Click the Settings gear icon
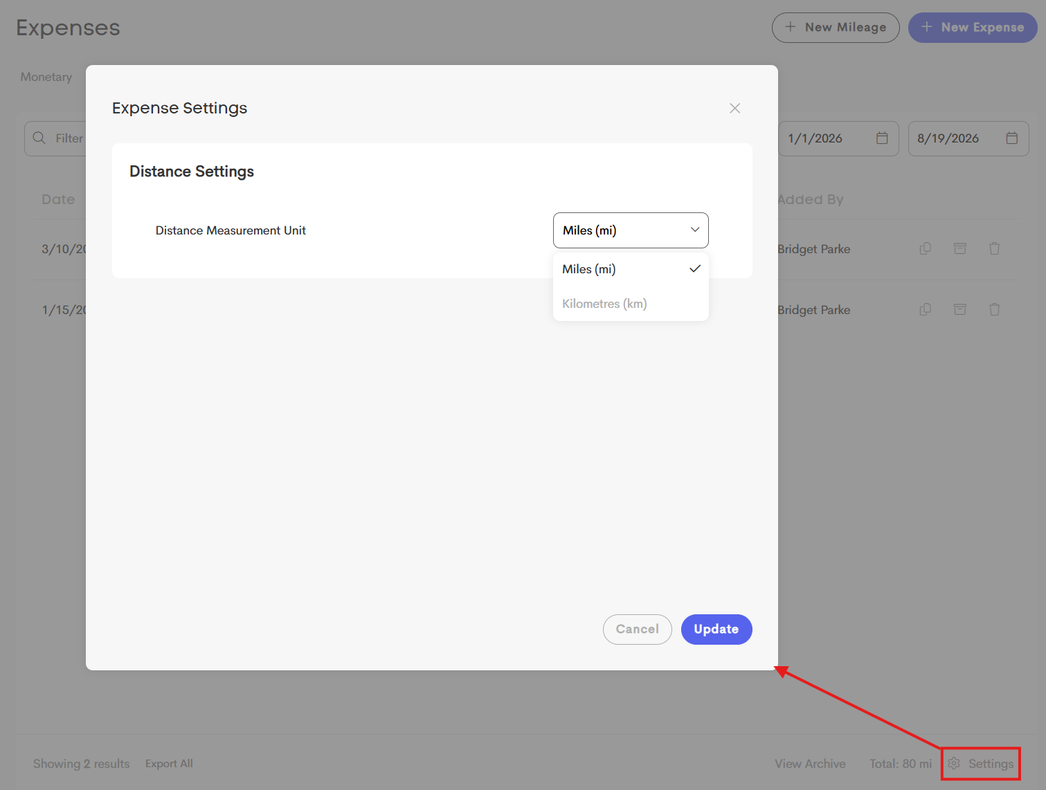This screenshot has width=1046, height=790. [x=954, y=763]
